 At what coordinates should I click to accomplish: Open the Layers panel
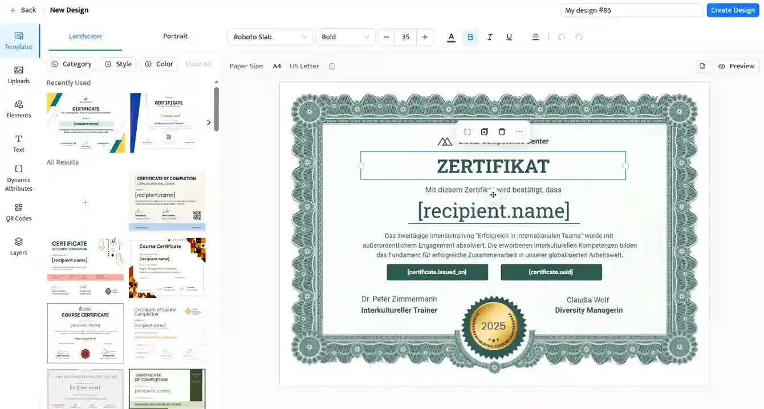(x=19, y=246)
